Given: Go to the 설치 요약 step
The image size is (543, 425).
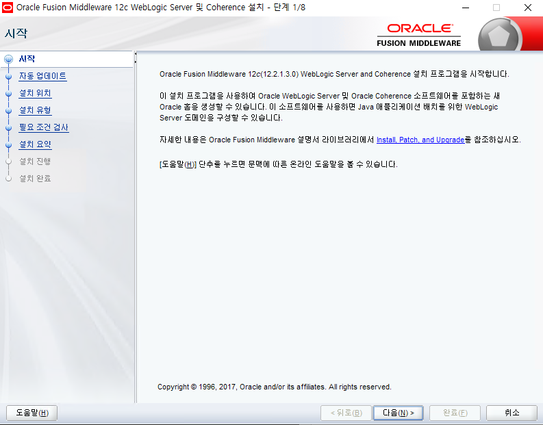Looking at the screenshot, I should click(x=35, y=144).
